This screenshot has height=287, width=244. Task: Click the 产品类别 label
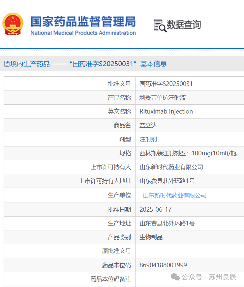[x=119, y=237]
